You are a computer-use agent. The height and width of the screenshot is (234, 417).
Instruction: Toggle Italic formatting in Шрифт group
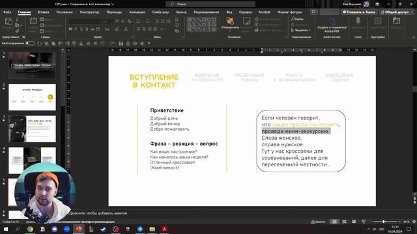(x=76, y=29)
